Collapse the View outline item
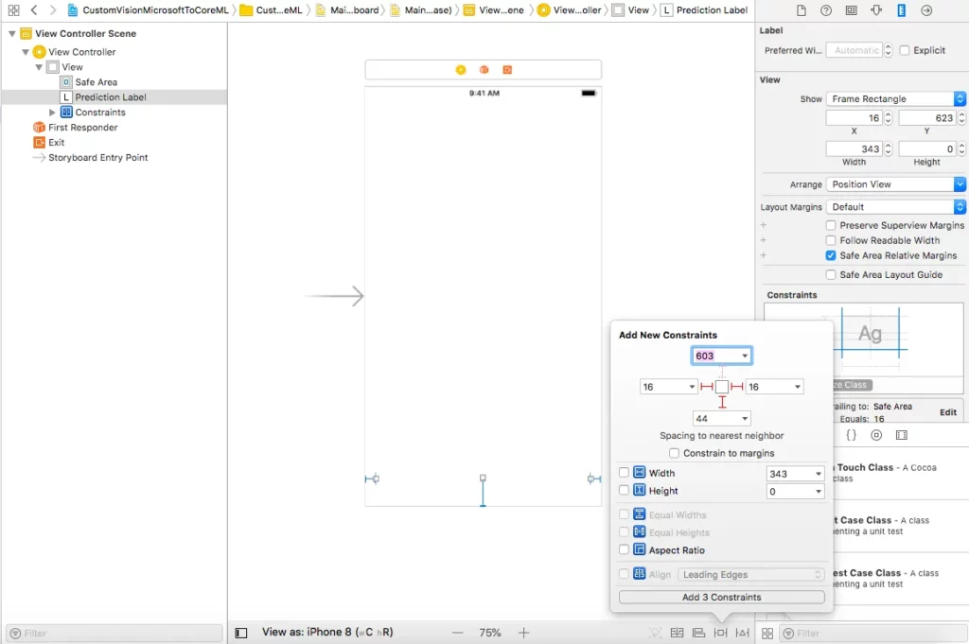This screenshot has height=644, width=969. click(39, 67)
